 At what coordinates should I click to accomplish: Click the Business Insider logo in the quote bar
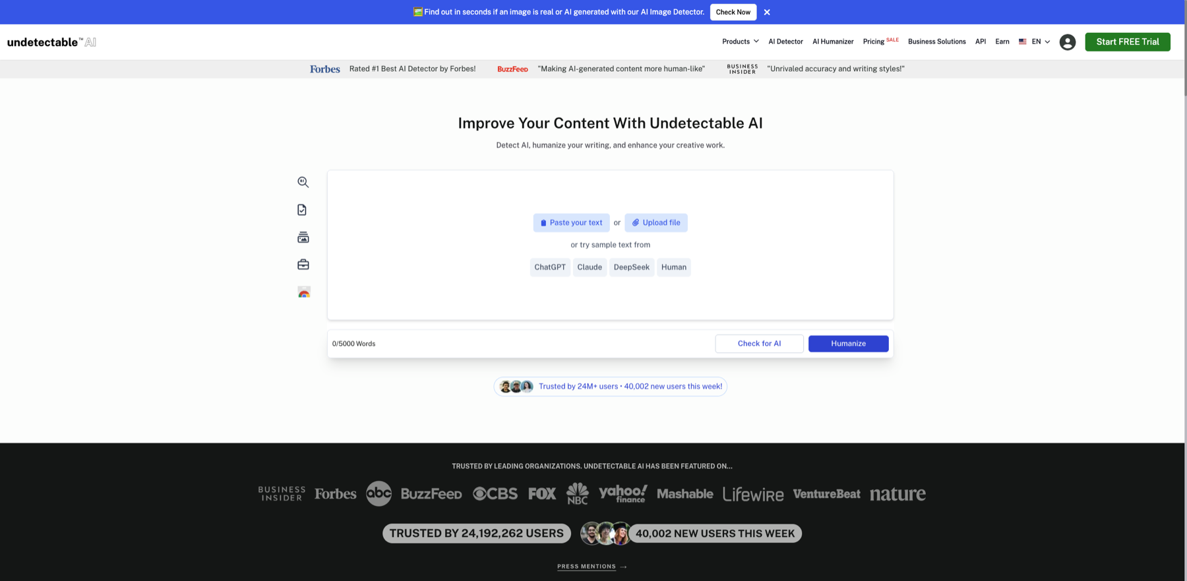coord(742,69)
